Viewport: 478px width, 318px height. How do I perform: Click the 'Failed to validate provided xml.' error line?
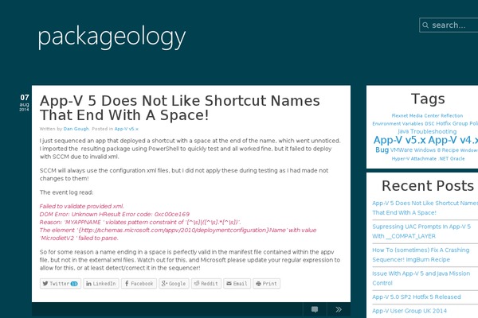[x=82, y=207]
